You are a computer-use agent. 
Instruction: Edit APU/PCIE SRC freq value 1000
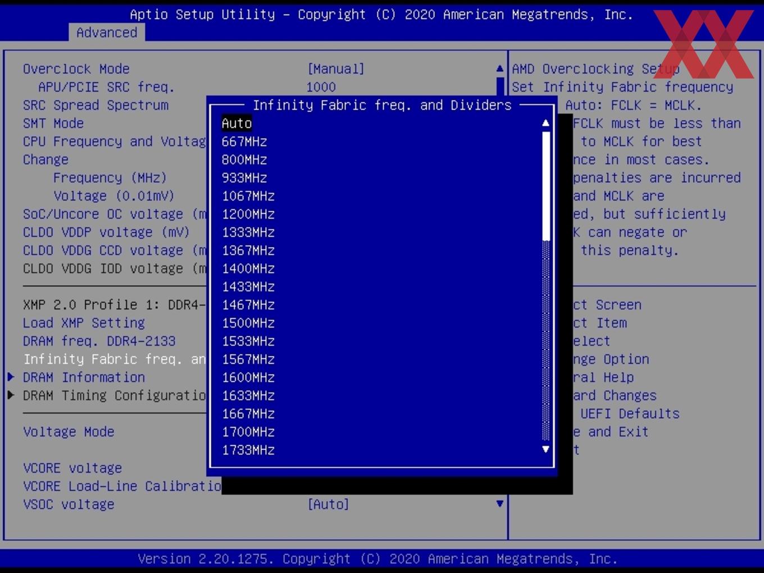(321, 87)
